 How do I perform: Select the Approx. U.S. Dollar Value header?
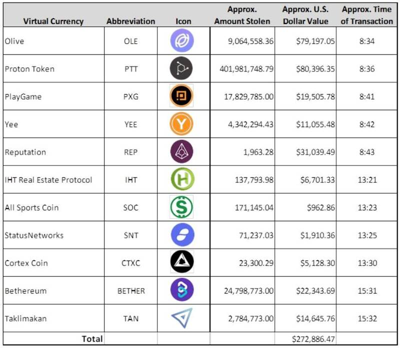pos(305,15)
